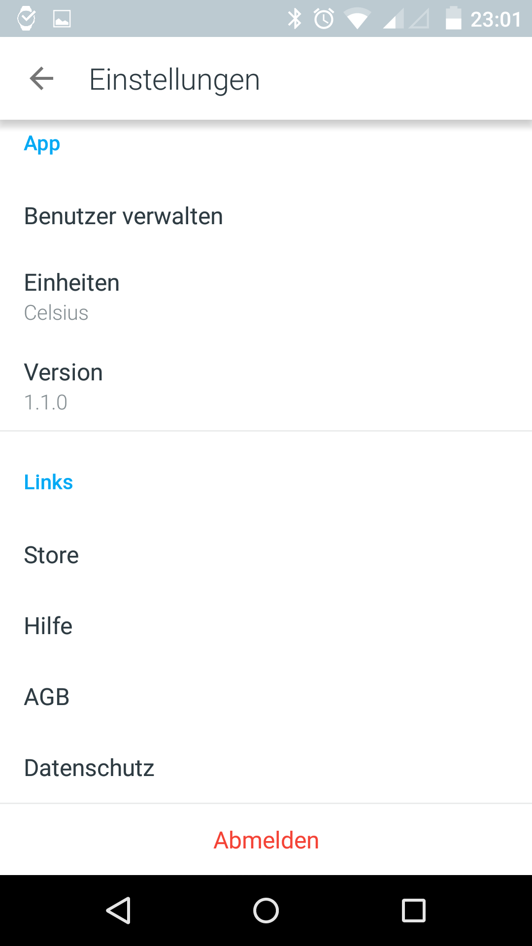Tap the watch notification icon in status bar
The image size is (532, 946).
(26, 19)
